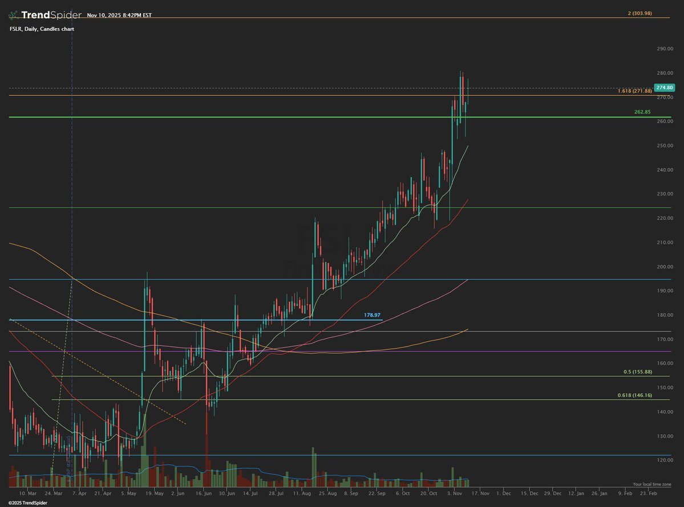Click the '21. Apr' date axis label

coord(103,493)
